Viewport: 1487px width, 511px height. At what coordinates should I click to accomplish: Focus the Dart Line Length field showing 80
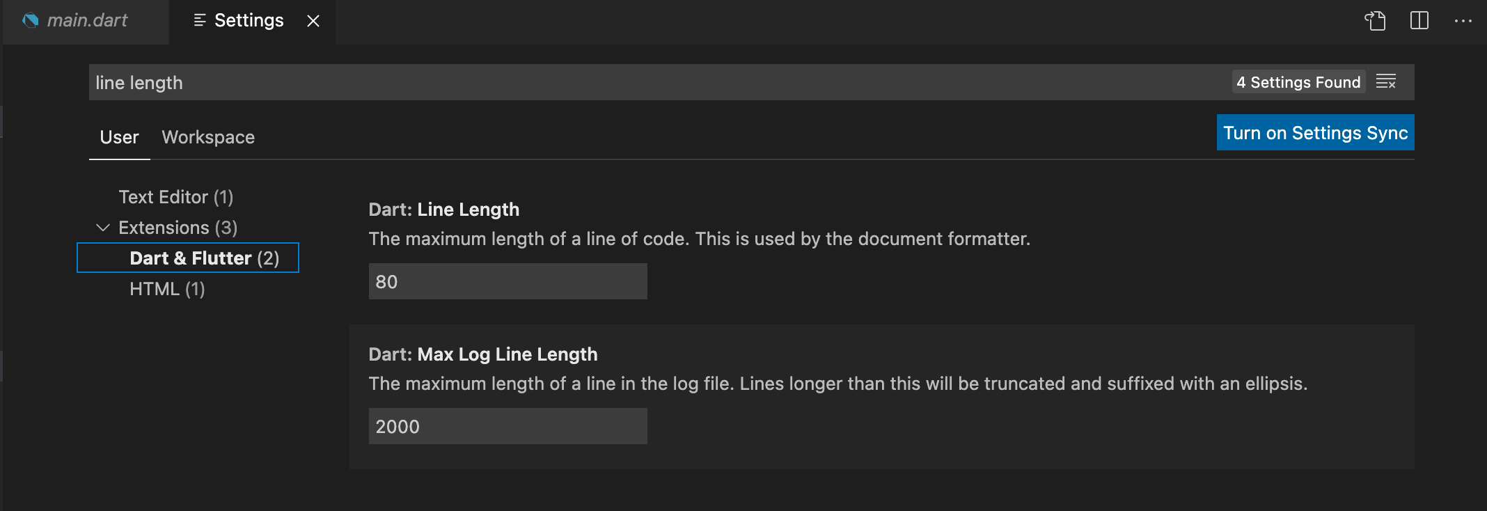point(508,282)
